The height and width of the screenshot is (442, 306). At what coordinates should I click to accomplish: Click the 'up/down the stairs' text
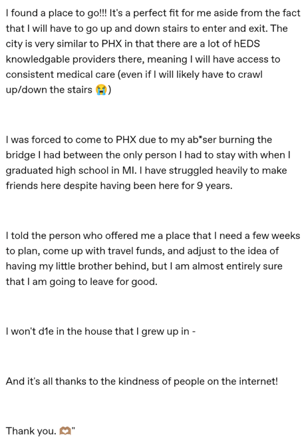click(49, 90)
